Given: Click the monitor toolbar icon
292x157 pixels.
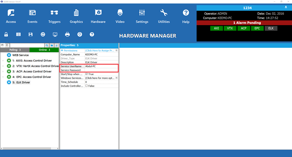Looking at the screenshot, I should (55, 35).
